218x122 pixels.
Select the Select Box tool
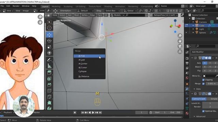[49, 22]
